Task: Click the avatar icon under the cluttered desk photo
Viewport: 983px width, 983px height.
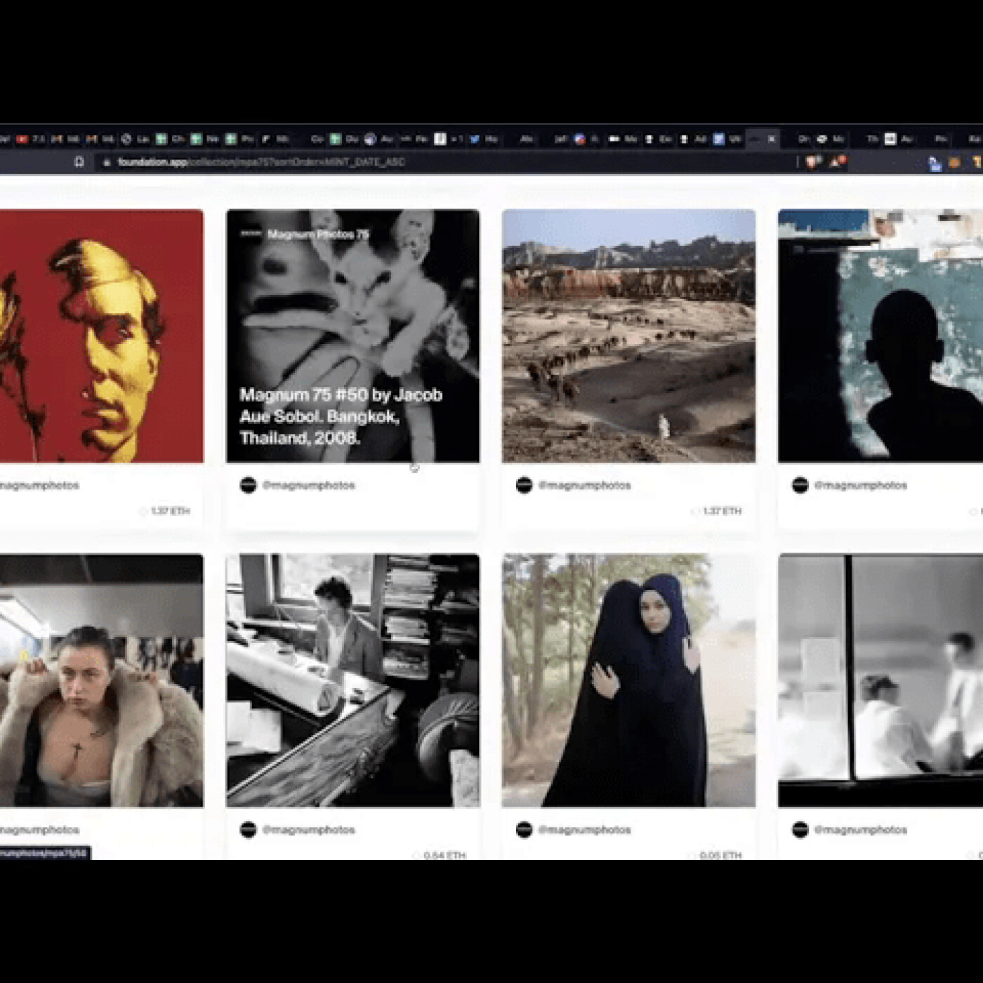Action: pyautogui.click(x=249, y=830)
